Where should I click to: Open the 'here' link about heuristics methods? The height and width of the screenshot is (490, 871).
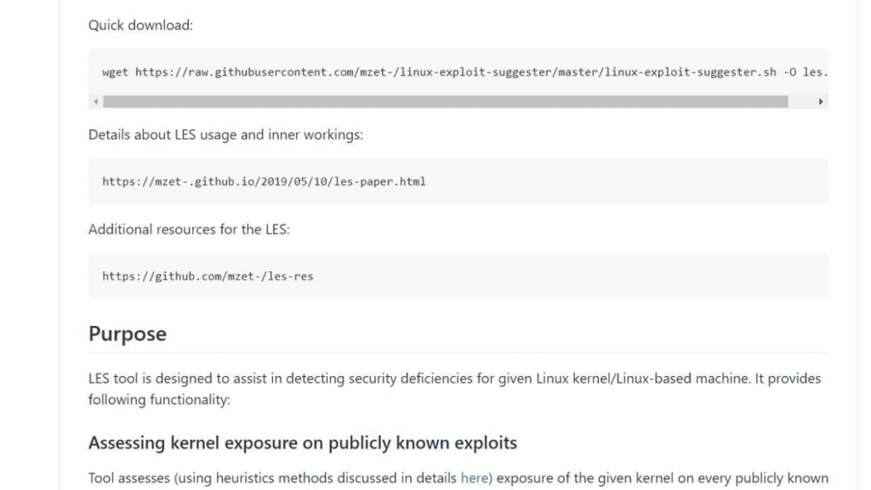pos(474,478)
